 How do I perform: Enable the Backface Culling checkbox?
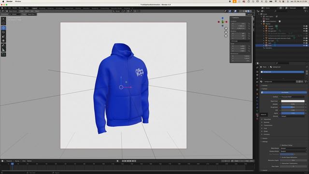(x=281, y=145)
